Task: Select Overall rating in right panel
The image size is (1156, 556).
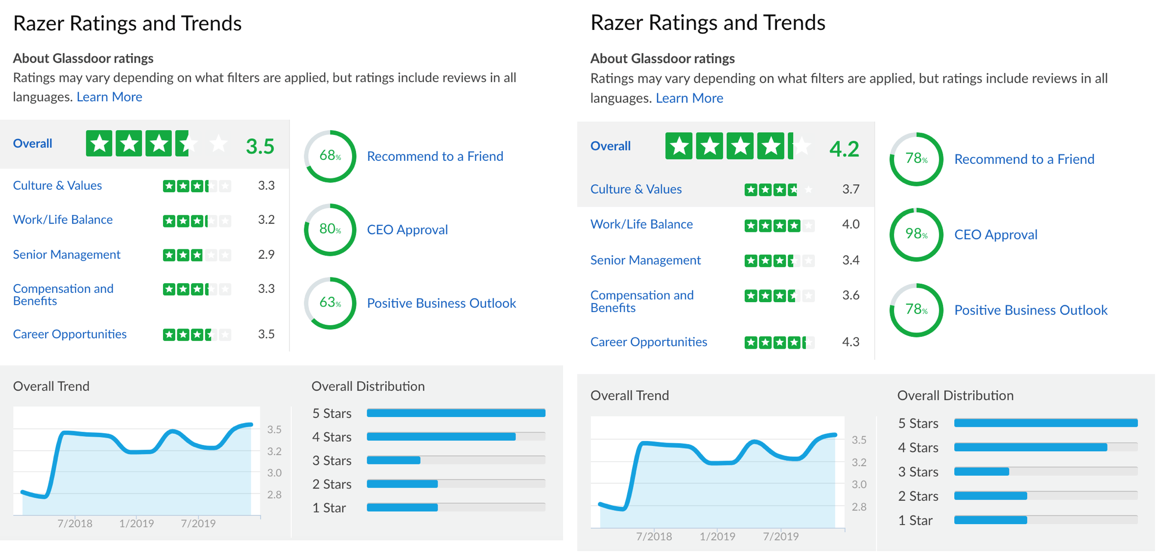Action: 610,146
